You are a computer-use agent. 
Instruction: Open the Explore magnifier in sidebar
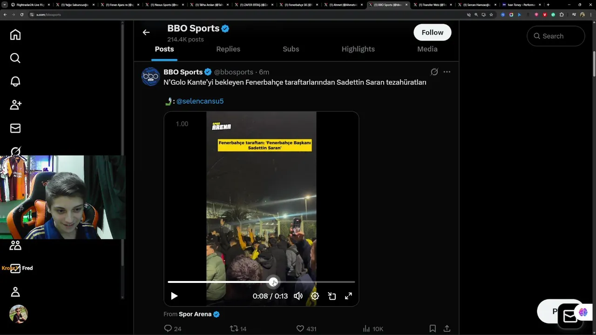pos(15,58)
